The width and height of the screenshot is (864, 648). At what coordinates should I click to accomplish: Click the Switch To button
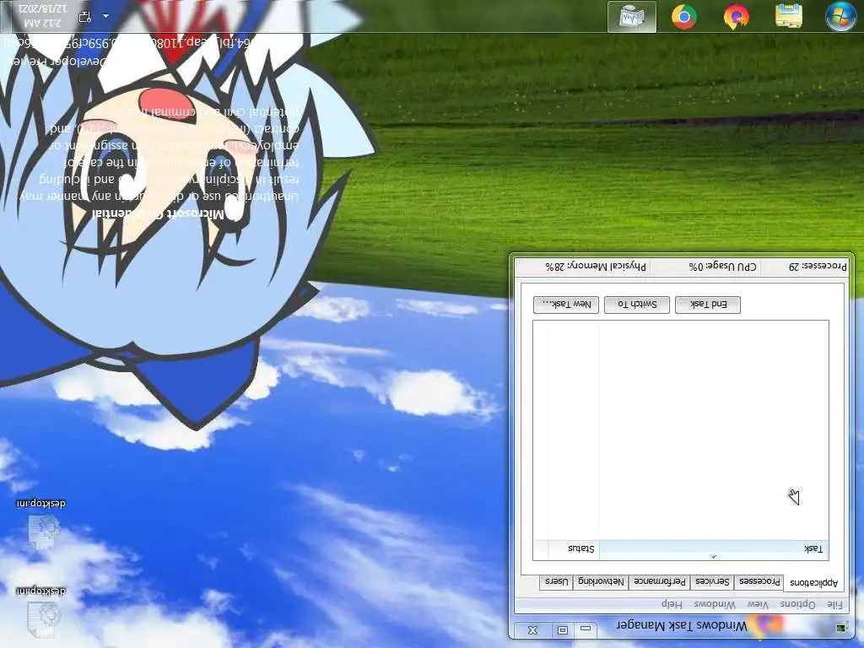[637, 304]
